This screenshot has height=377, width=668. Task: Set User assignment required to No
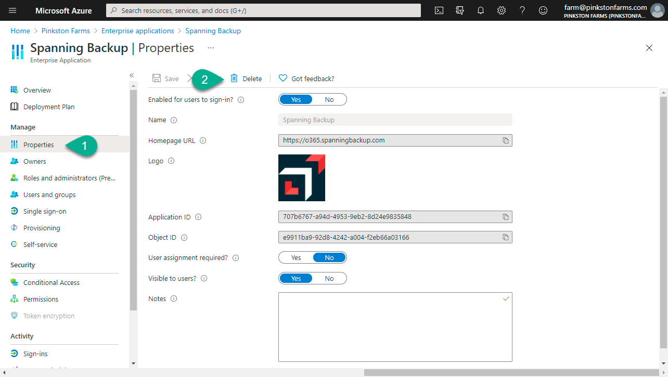pos(329,257)
